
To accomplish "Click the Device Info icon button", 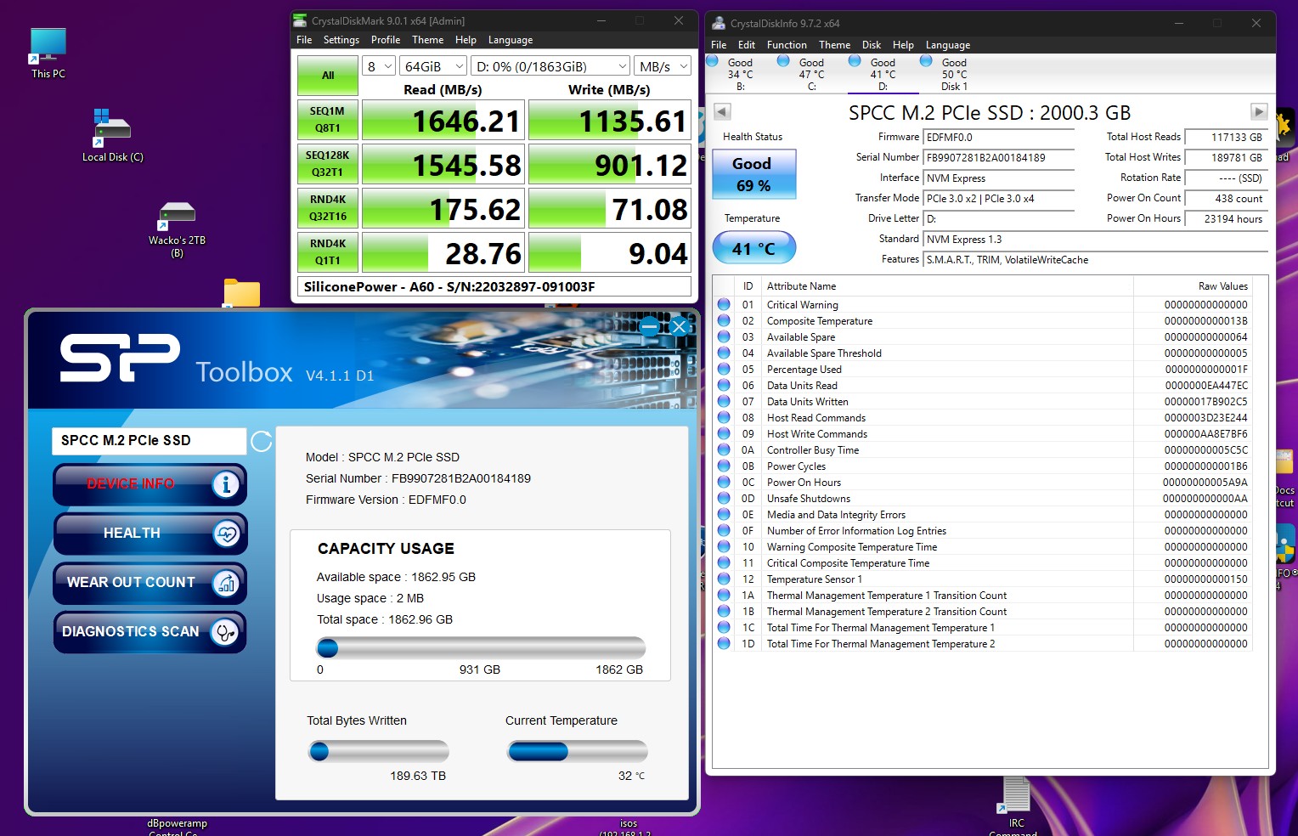I will (x=225, y=484).
